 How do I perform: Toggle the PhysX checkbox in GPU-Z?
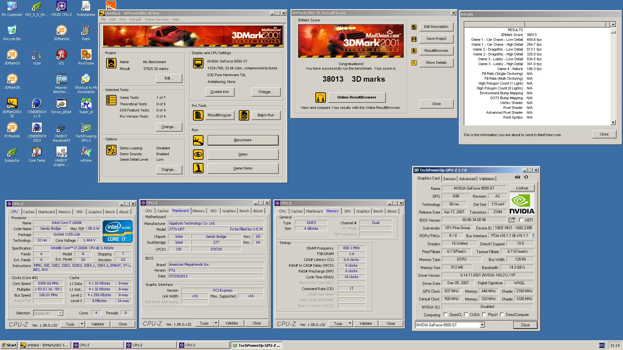click(484, 315)
